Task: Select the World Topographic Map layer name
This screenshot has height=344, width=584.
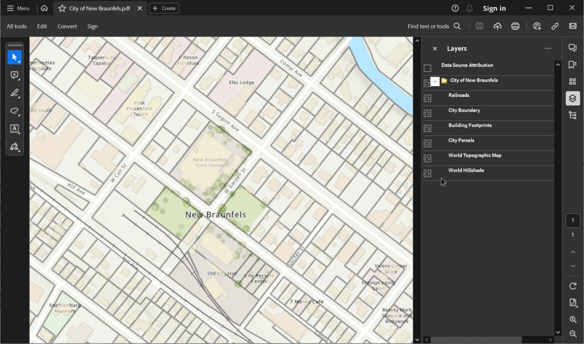Action: point(475,155)
